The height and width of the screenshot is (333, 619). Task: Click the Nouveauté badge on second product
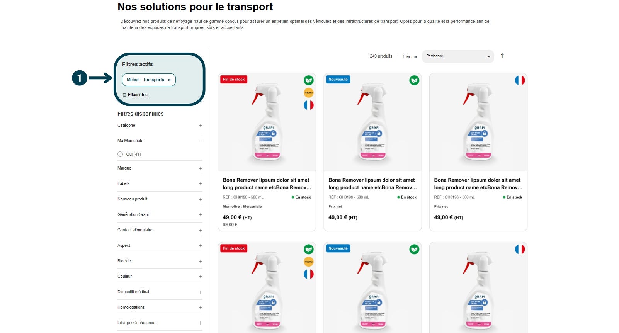(x=338, y=79)
